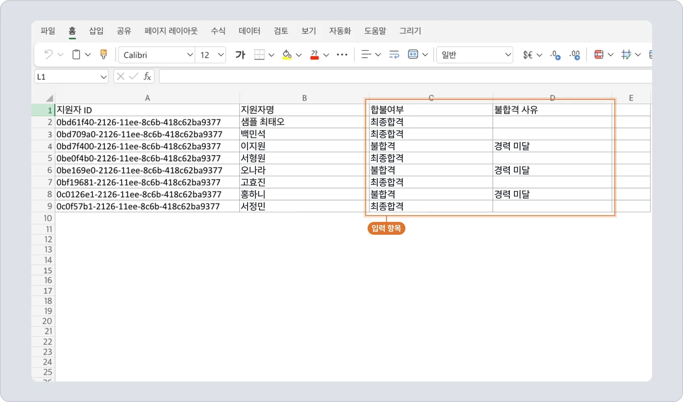Toggle bold with the 가 button
This screenshot has width=683, height=402.
click(240, 55)
